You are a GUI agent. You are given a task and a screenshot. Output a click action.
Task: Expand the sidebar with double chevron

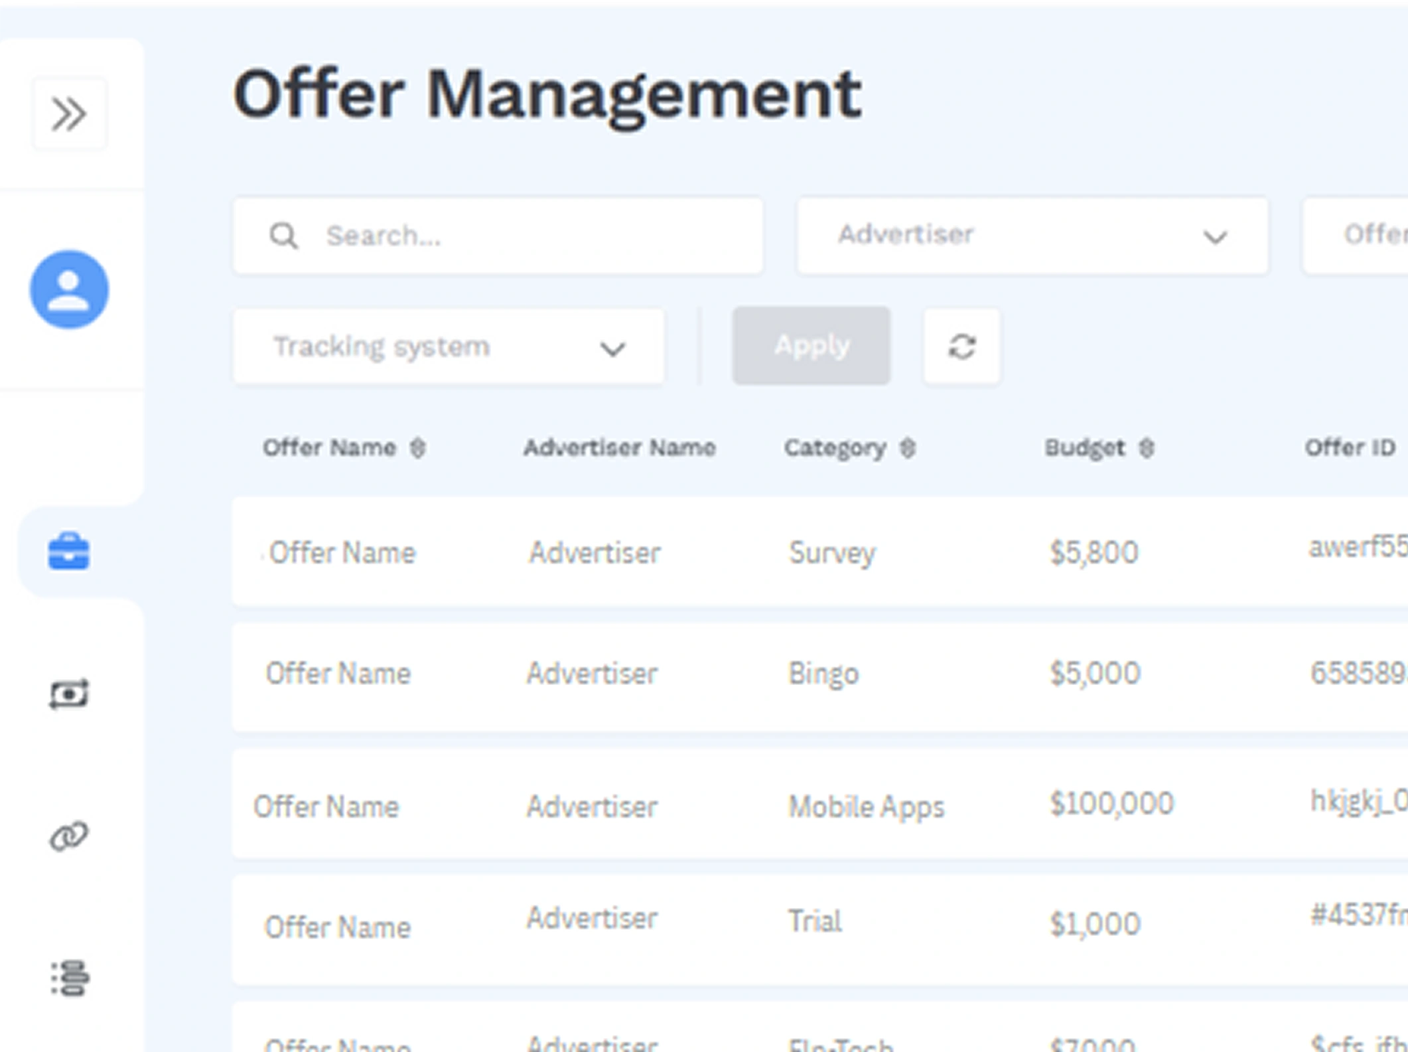69,113
